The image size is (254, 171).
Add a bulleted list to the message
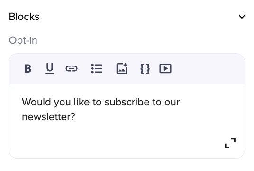click(97, 68)
